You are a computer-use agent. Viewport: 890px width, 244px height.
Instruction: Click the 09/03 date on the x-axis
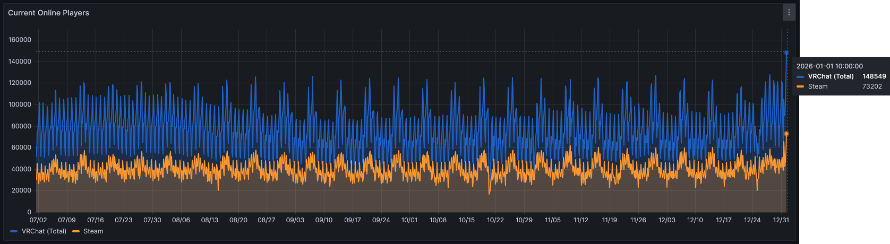point(295,220)
